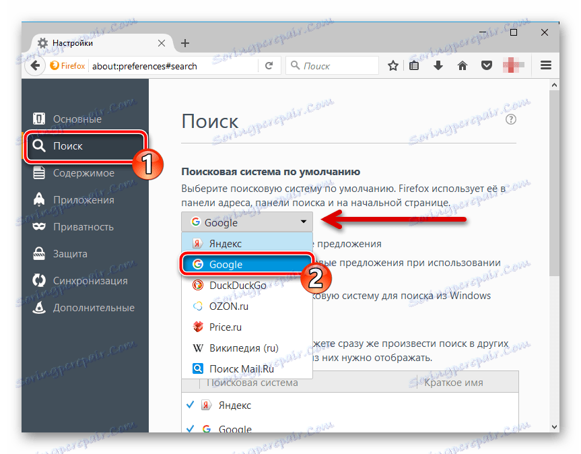This screenshot has height=454, width=581.
Task: Click the Поиск search box in toolbar
Action: point(333,66)
